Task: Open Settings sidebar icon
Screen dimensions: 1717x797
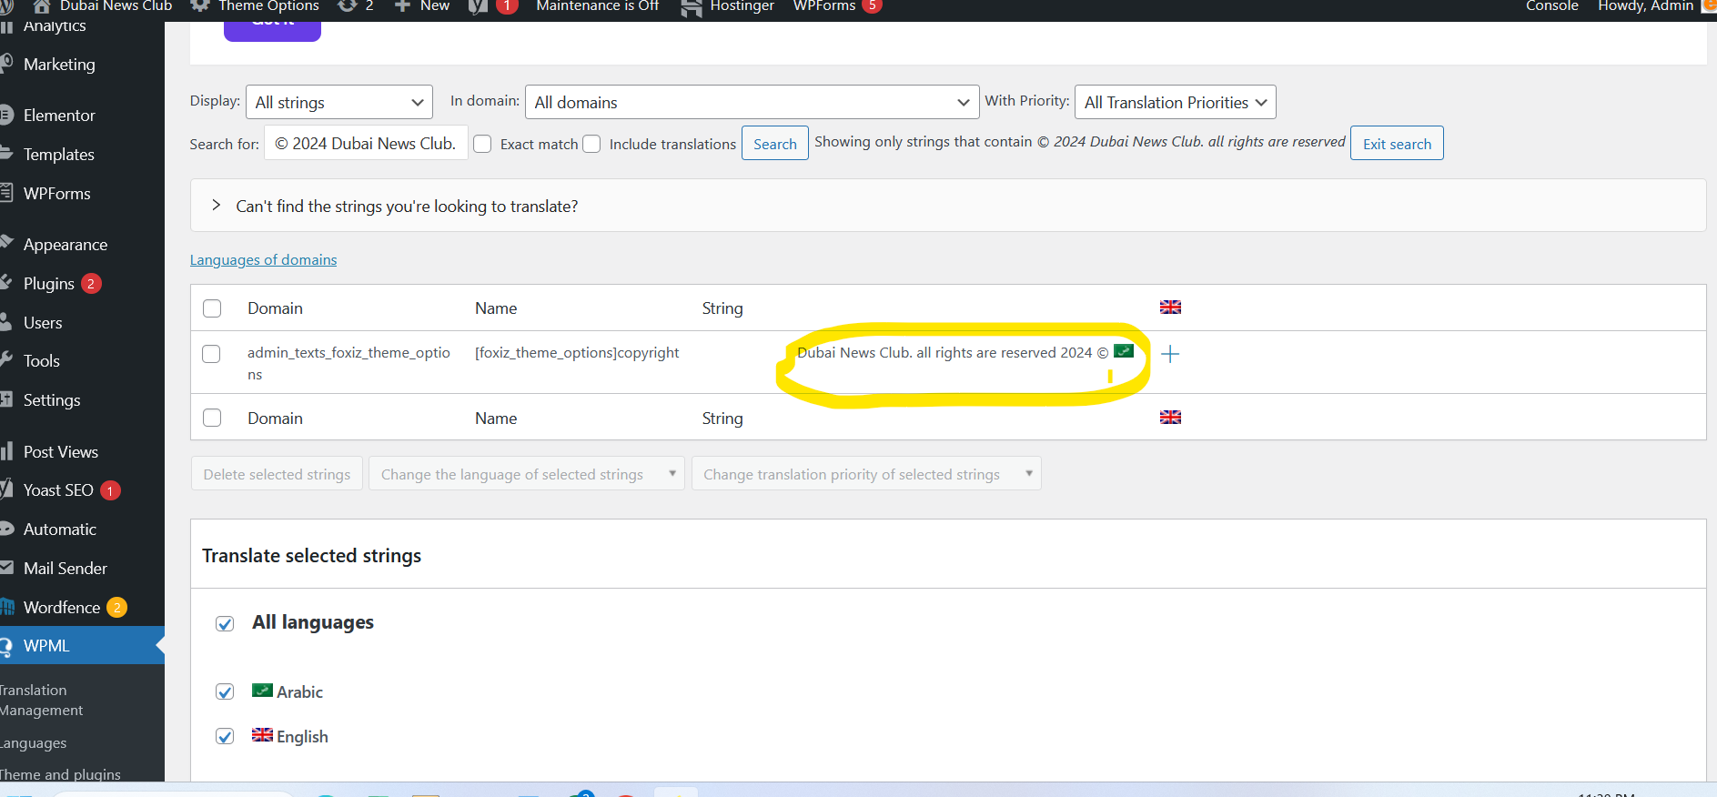Action: (5, 399)
